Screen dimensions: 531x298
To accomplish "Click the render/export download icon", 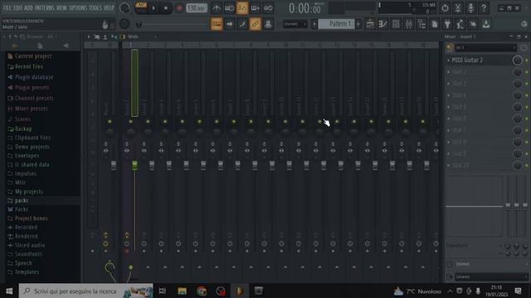I will tap(486, 24).
